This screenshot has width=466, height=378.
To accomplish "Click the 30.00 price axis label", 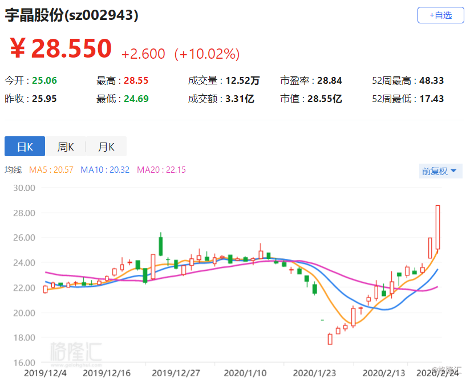I will [x=24, y=188].
